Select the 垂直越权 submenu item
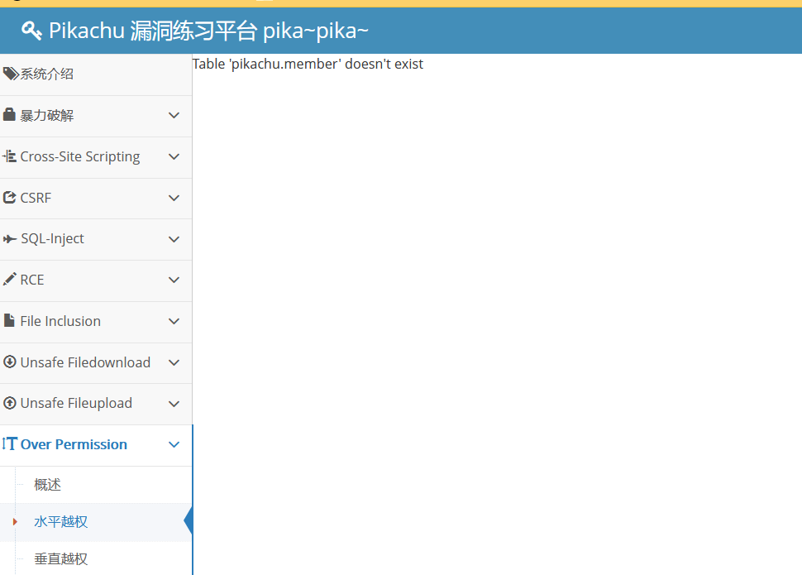Image resolution: width=802 pixels, height=575 pixels. point(96,558)
